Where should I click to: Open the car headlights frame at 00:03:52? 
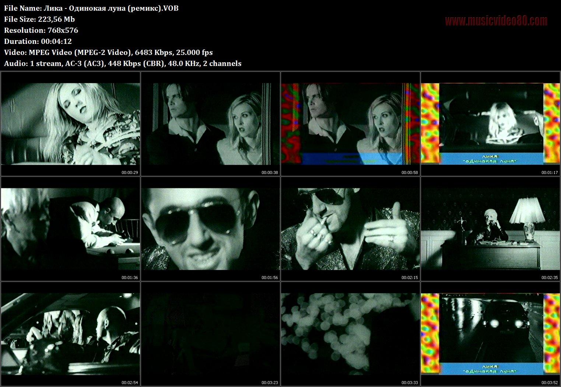[x=490, y=334]
